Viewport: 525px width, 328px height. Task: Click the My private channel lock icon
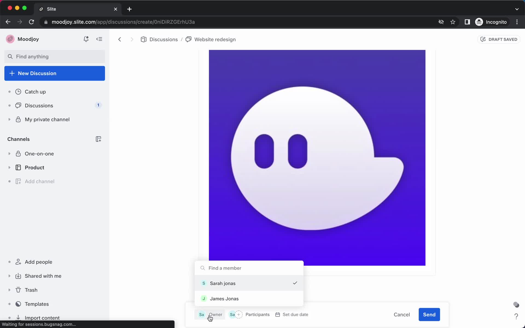(18, 119)
